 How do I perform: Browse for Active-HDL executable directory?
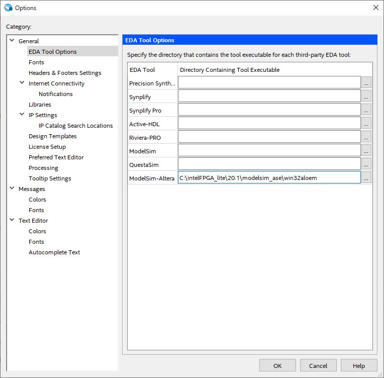(366, 124)
